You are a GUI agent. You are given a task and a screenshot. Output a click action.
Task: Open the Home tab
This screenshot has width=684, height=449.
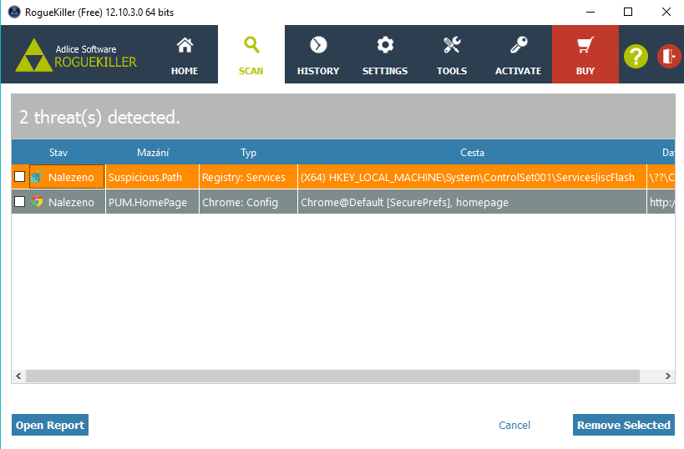coord(185,54)
